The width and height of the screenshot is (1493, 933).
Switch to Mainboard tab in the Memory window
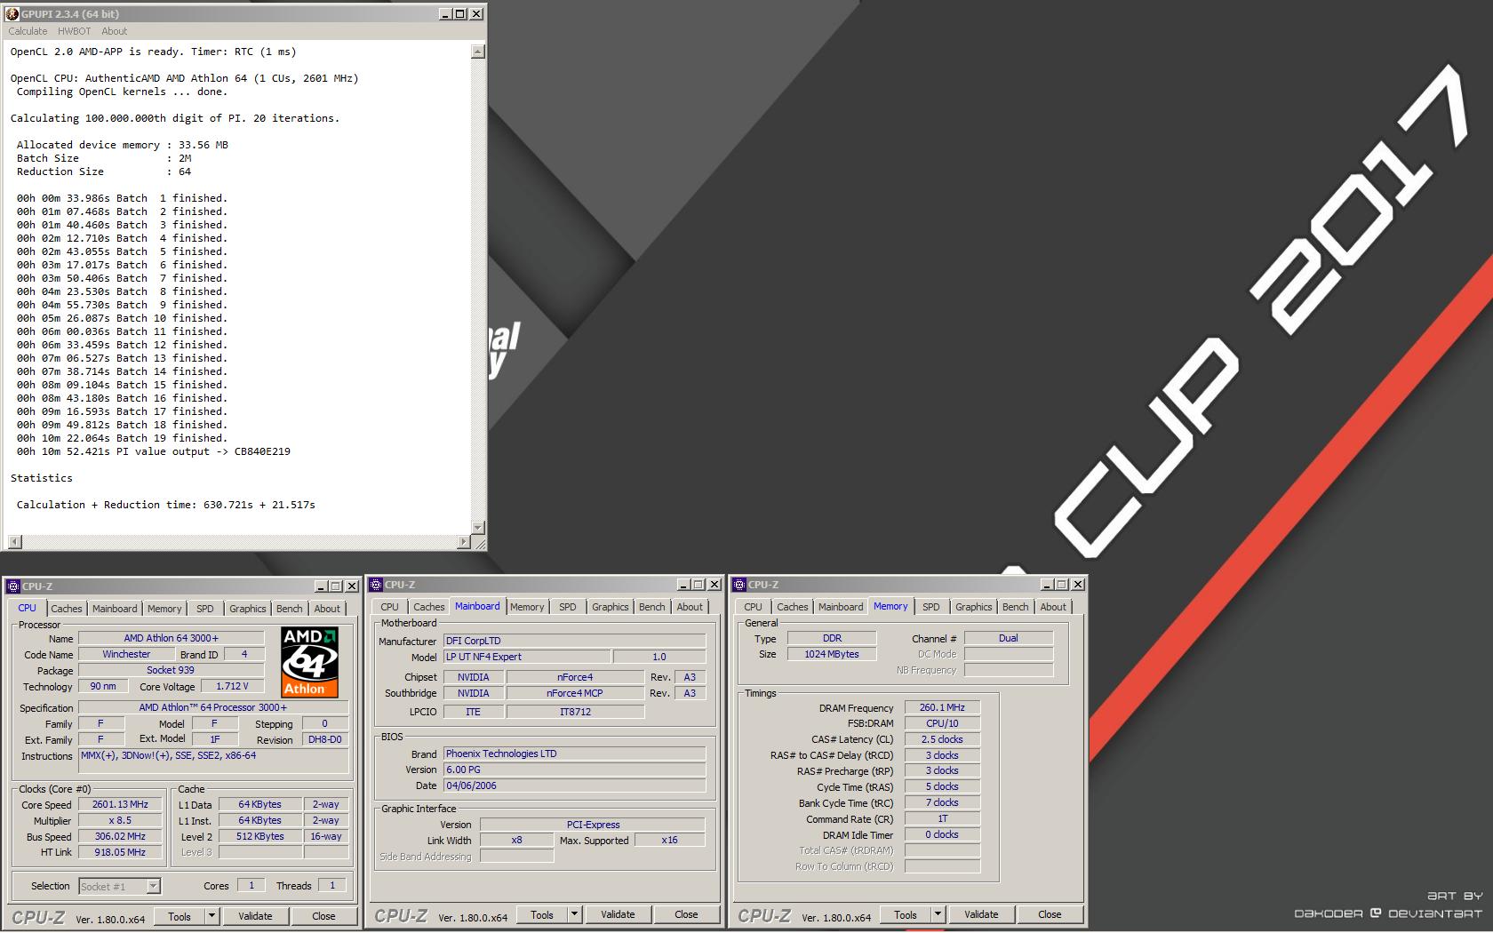coord(841,607)
